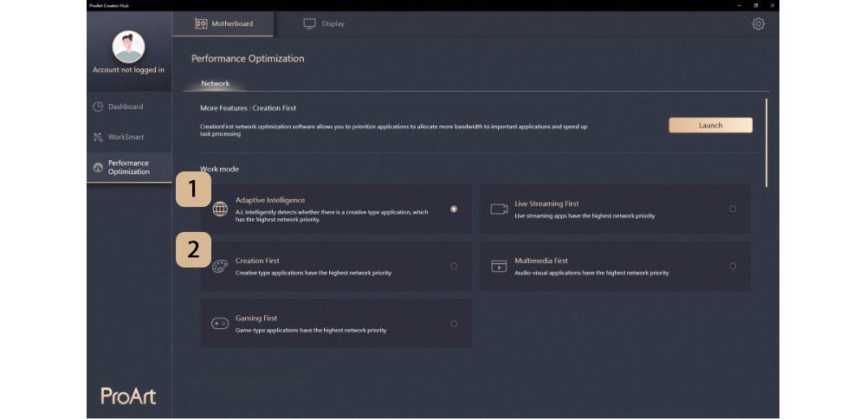The width and height of the screenshot is (866, 419).
Task: Open the Display tab
Action: (x=324, y=23)
